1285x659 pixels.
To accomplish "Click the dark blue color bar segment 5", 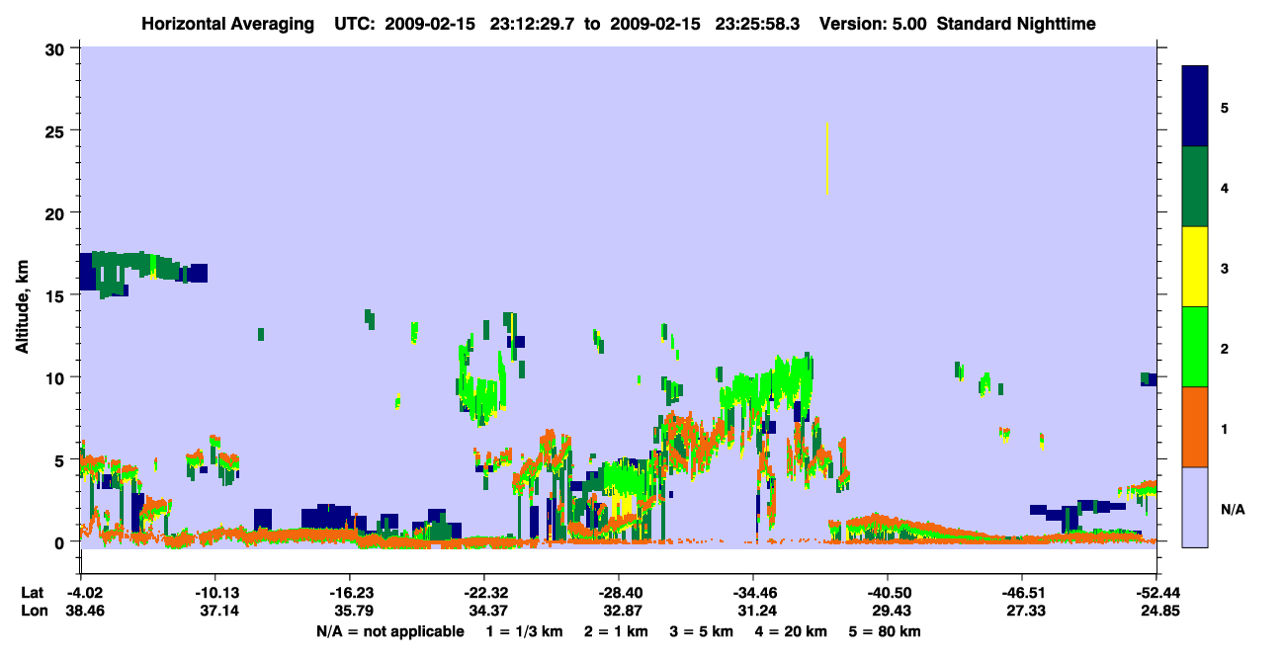I will pos(1195,107).
